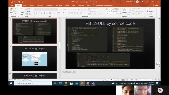Click the Font name combo box
169x95 pixels.
43,10
